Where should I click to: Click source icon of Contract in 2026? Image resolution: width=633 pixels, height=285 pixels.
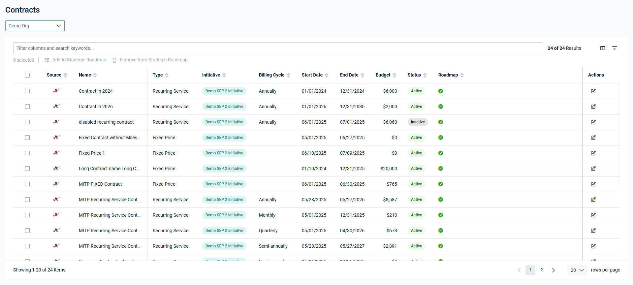(x=56, y=106)
